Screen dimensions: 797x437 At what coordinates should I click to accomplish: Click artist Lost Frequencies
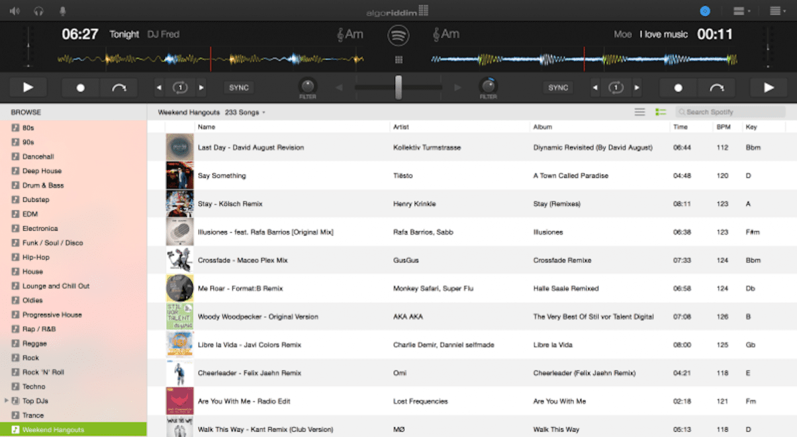tap(420, 401)
